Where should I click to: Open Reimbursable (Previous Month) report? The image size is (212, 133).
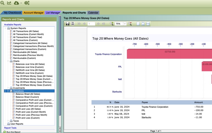coord(28,55)
